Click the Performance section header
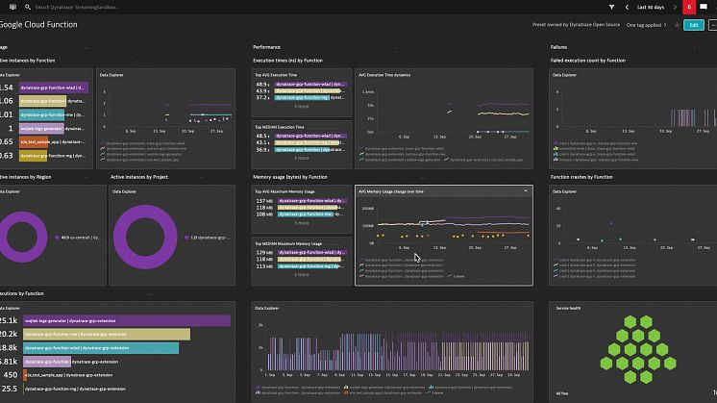Viewport: 717px width, 403px height. pos(266,47)
